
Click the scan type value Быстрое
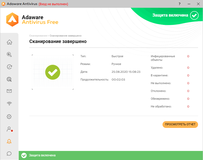tap(117, 56)
